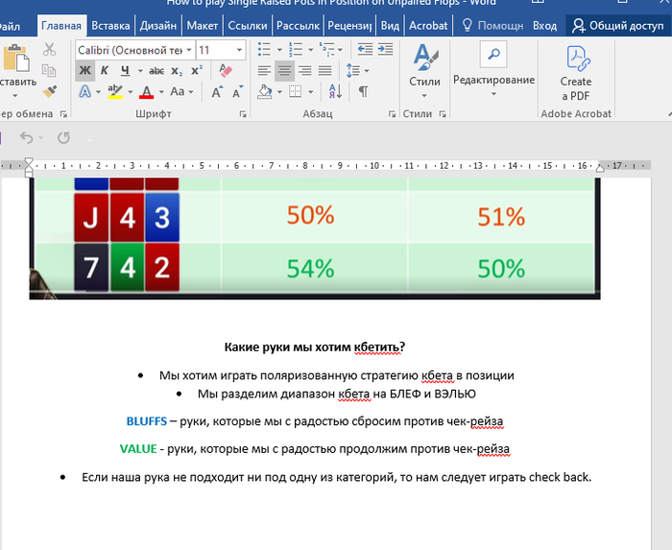Image resolution: width=672 pixels, height=550 pixels.
Task: Toggle Underline formatting (Ч)
Action: click(125, 71)
